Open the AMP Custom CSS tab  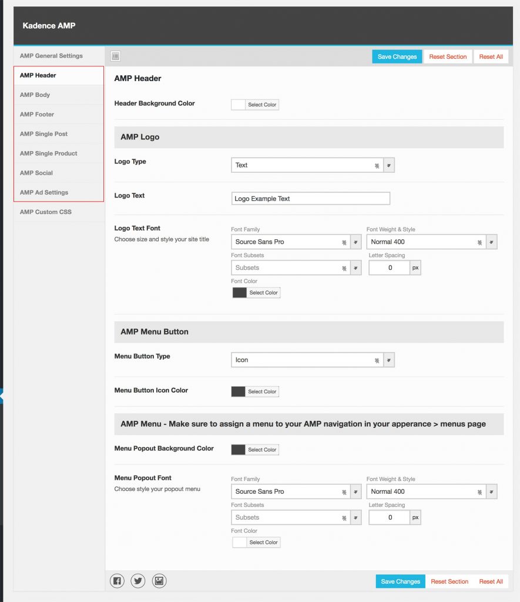(x=59, y=212)
